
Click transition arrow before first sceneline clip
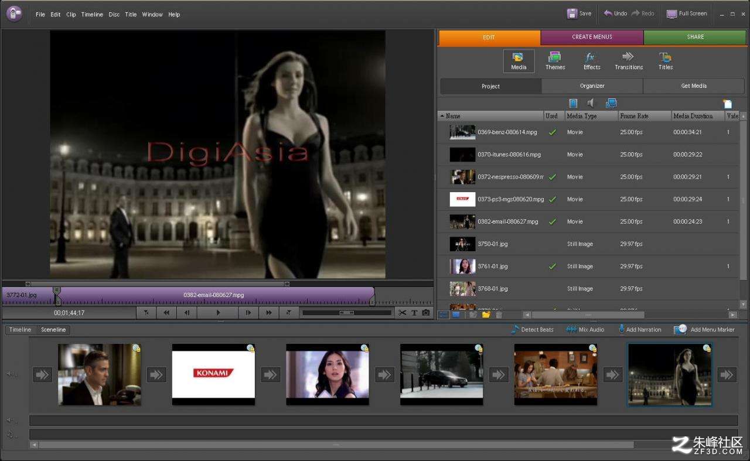pyautogui.click(x=42, y=374)
